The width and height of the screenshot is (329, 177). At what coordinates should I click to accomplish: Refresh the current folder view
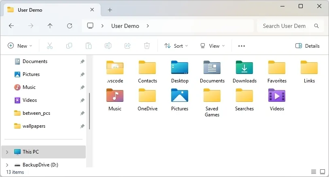[70, 26]
